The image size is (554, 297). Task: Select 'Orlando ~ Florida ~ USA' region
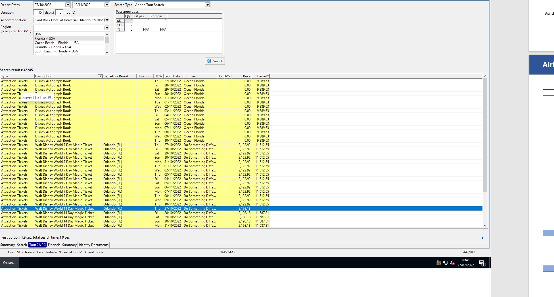pyautogui.click(x=69, y=47)
